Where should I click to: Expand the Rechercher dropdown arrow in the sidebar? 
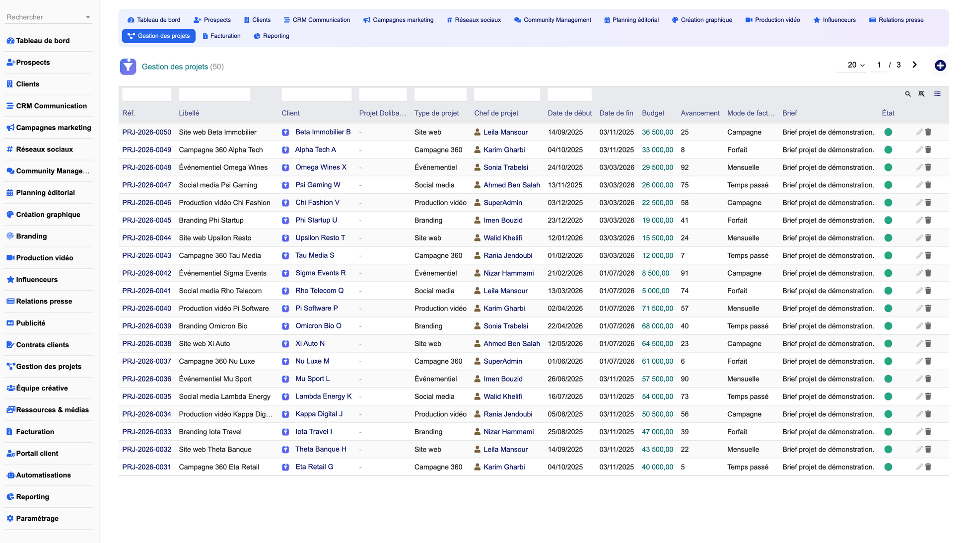(x=88, y=17)
